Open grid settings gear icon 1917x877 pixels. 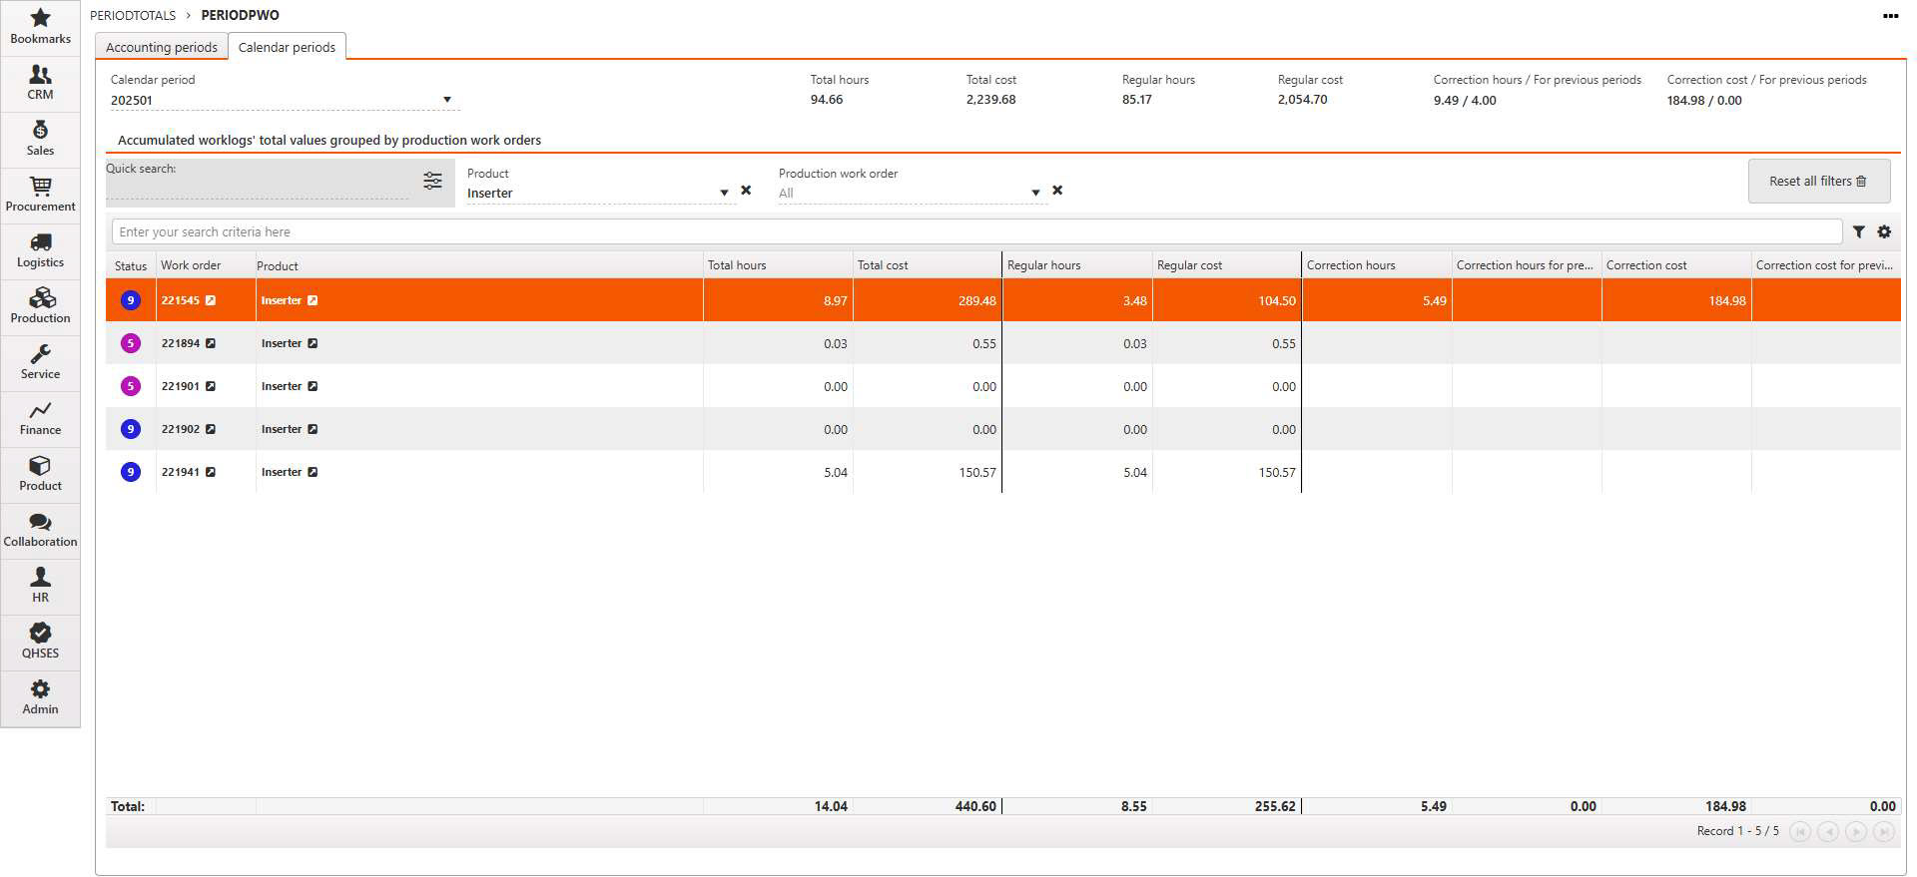coord(1884,231)
